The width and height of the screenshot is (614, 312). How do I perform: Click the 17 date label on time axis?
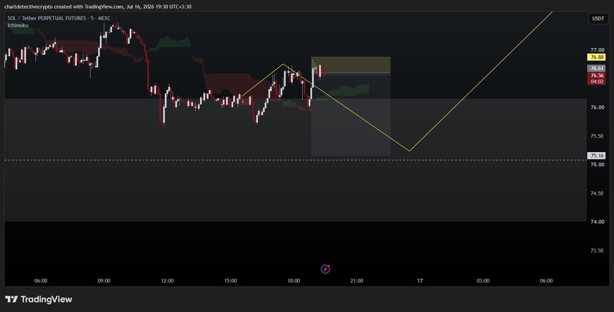[420, 281]
